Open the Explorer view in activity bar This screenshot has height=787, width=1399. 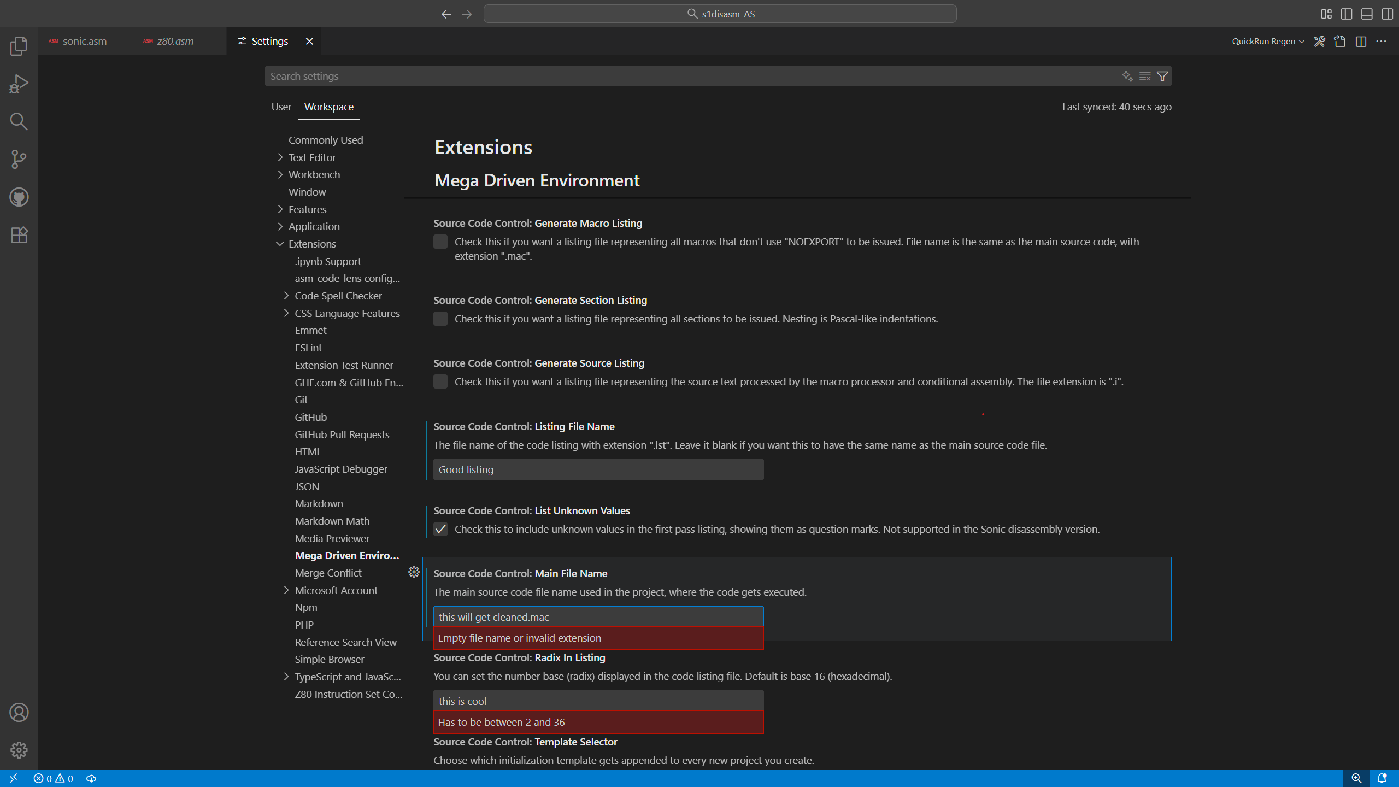pos(19,46)
